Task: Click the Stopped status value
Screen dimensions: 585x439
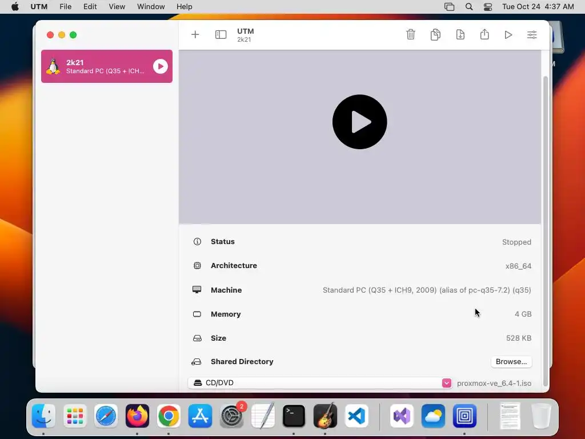Action: pos(516,242)
